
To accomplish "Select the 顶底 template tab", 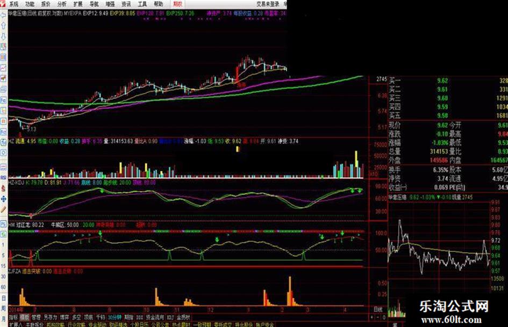I will [89, 317].
